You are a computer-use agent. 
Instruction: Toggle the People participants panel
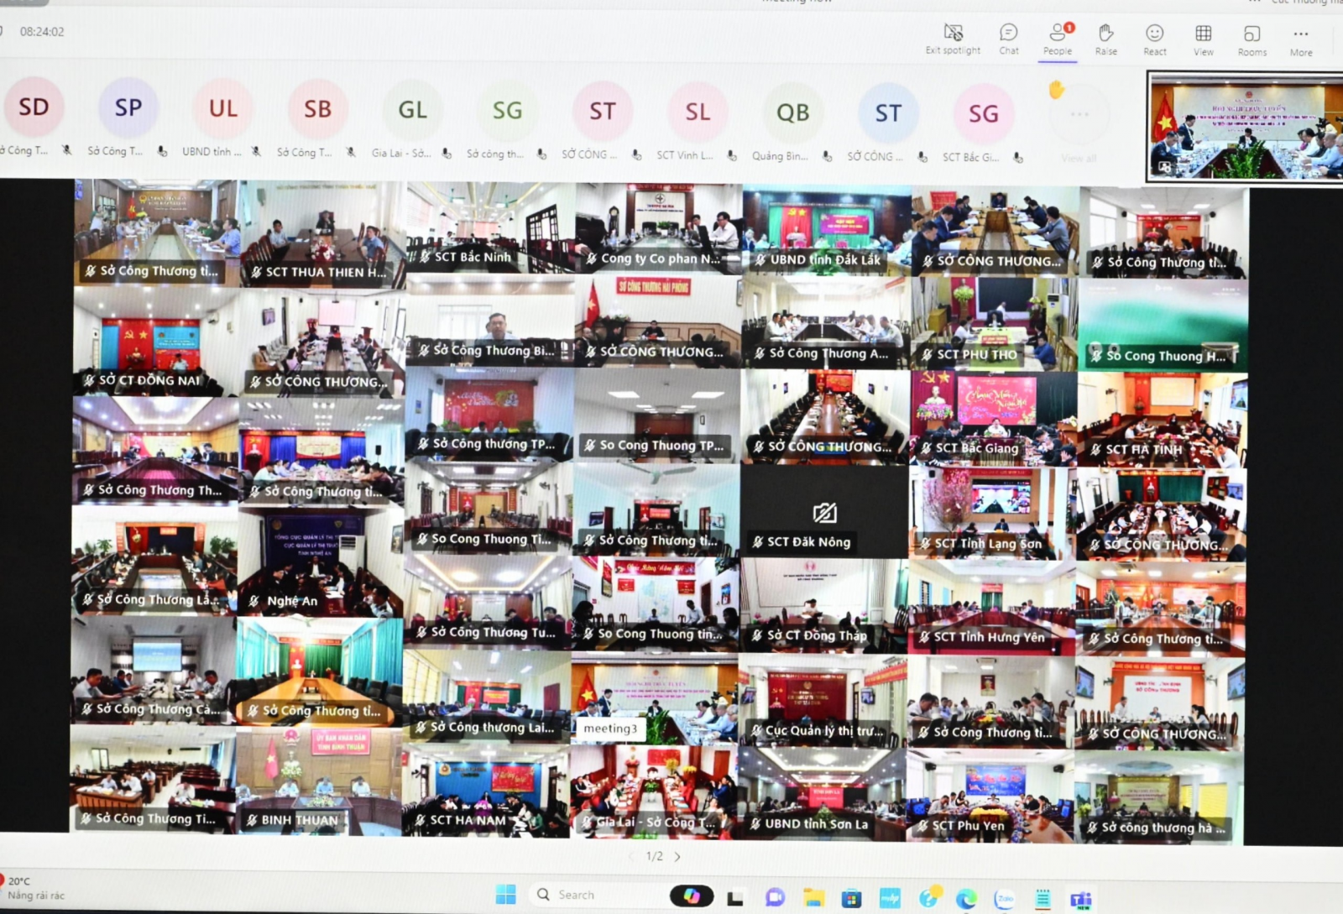(x=1058, y=39)
